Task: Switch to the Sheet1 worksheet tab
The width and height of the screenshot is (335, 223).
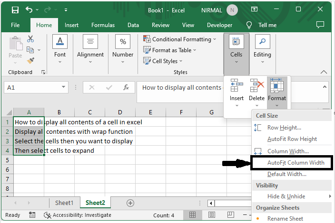Action: pyautogui.click(x=64, y=203)
